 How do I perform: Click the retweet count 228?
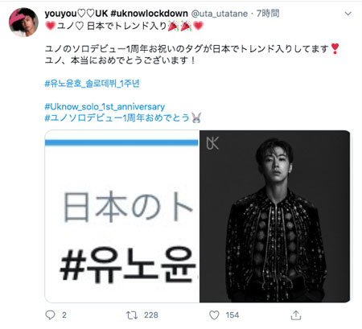(x=151, y=315)
